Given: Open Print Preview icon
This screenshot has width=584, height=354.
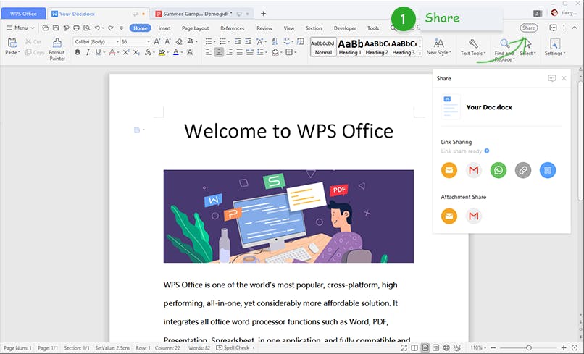Looking at the screenshot, I should point(87,28).
